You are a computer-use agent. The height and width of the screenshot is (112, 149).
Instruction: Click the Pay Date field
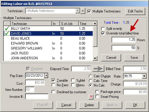pyautogui.click(x=35, y=76)
